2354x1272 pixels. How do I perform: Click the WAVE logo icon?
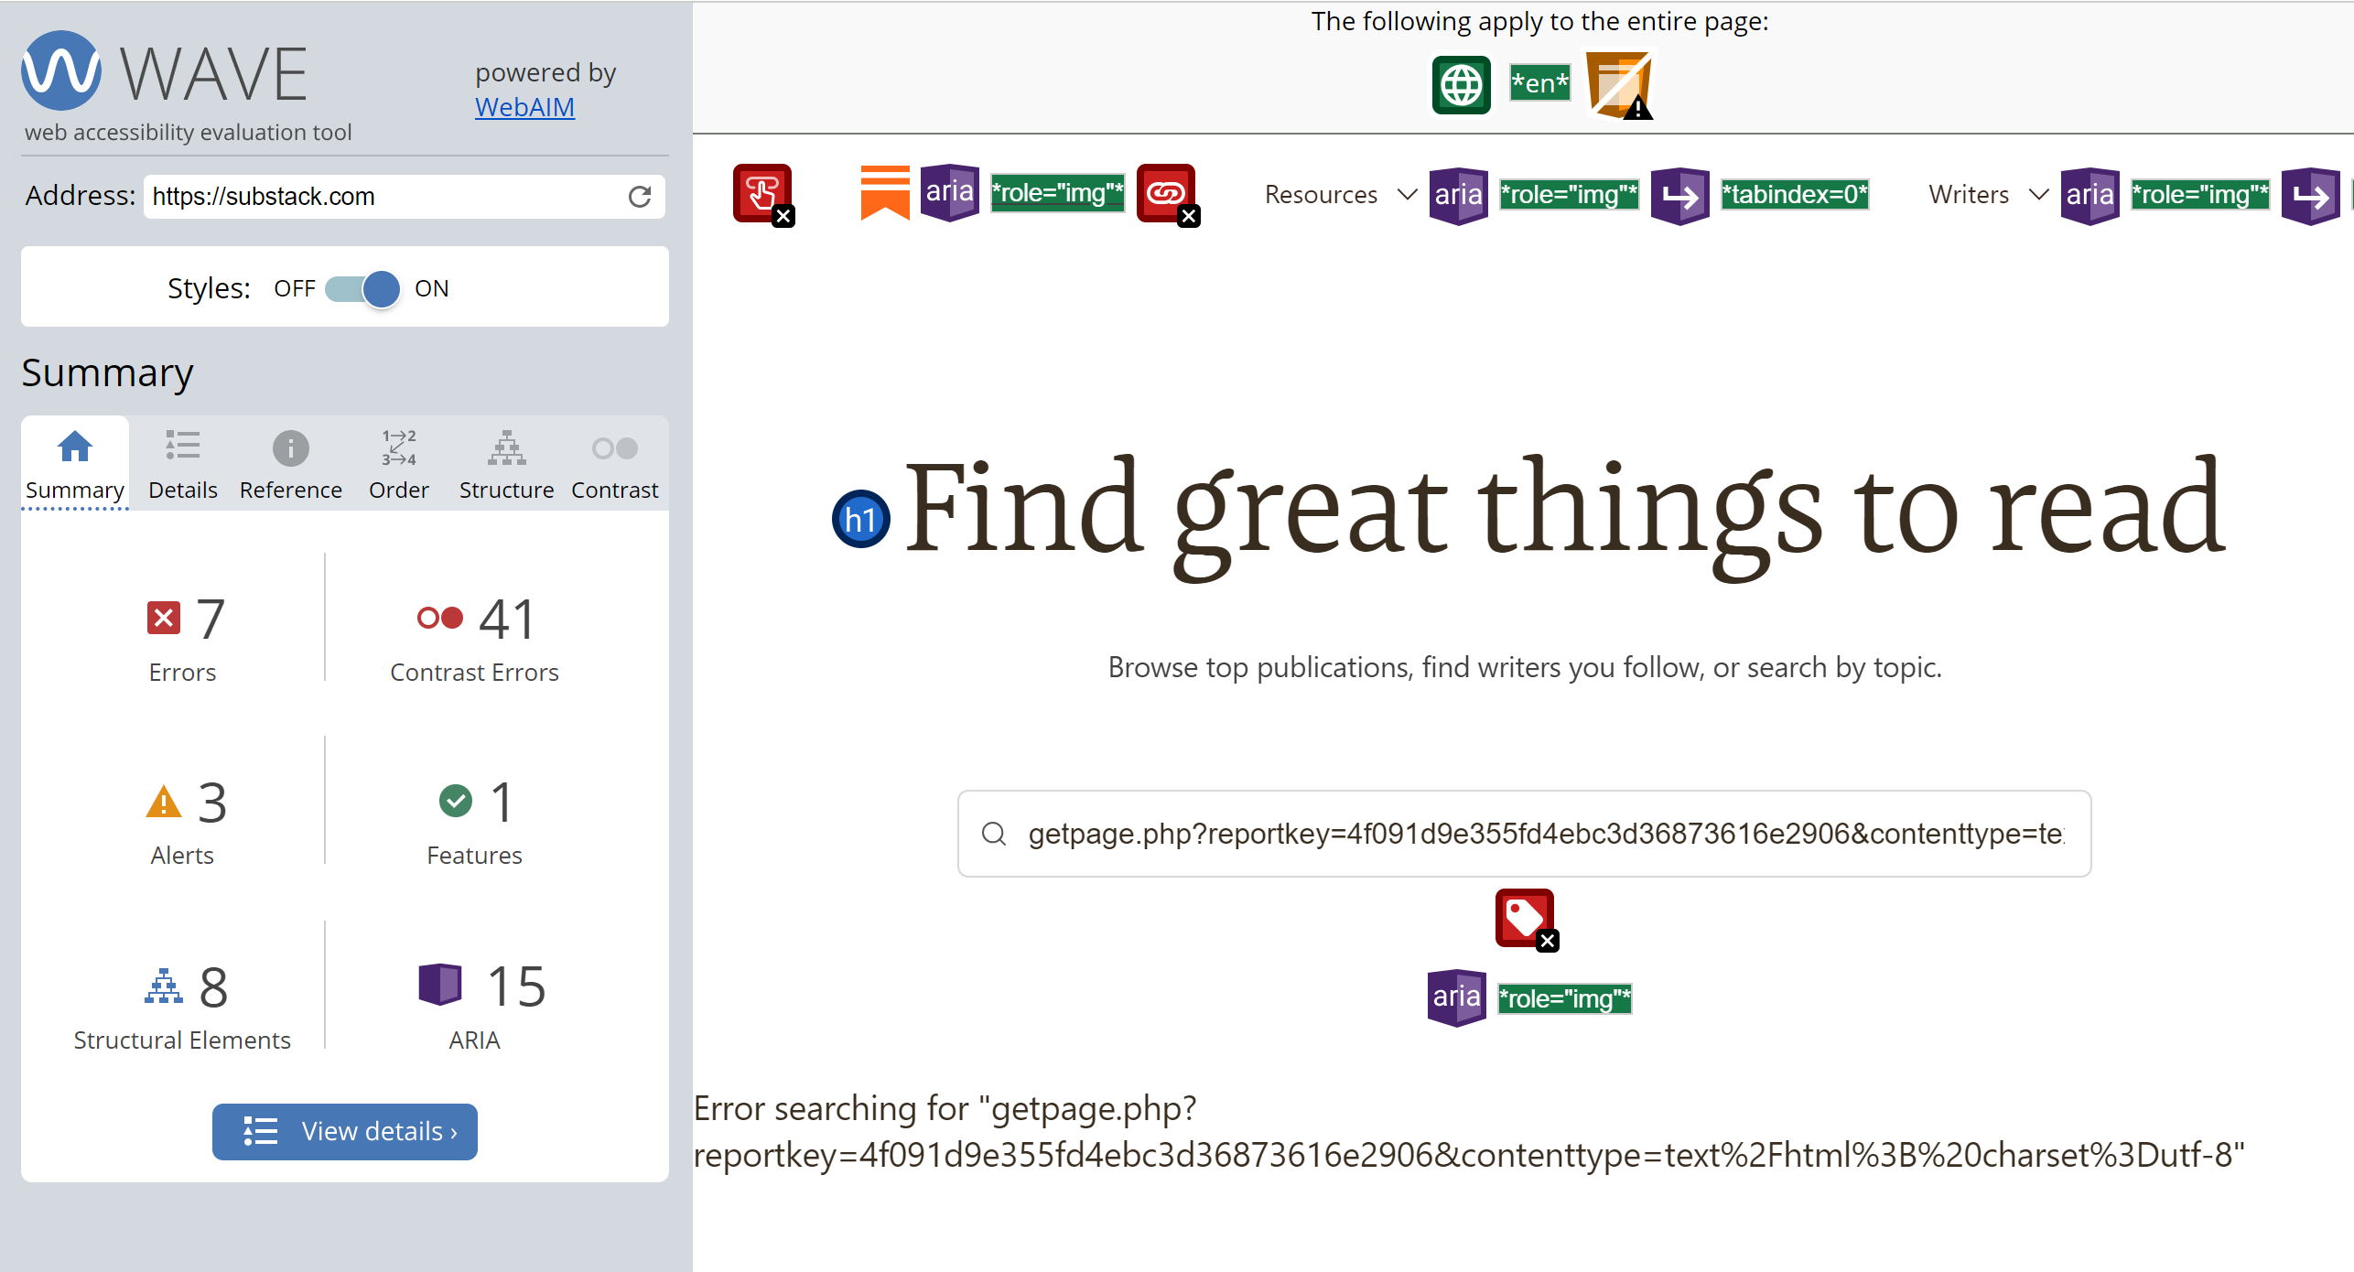61,70
